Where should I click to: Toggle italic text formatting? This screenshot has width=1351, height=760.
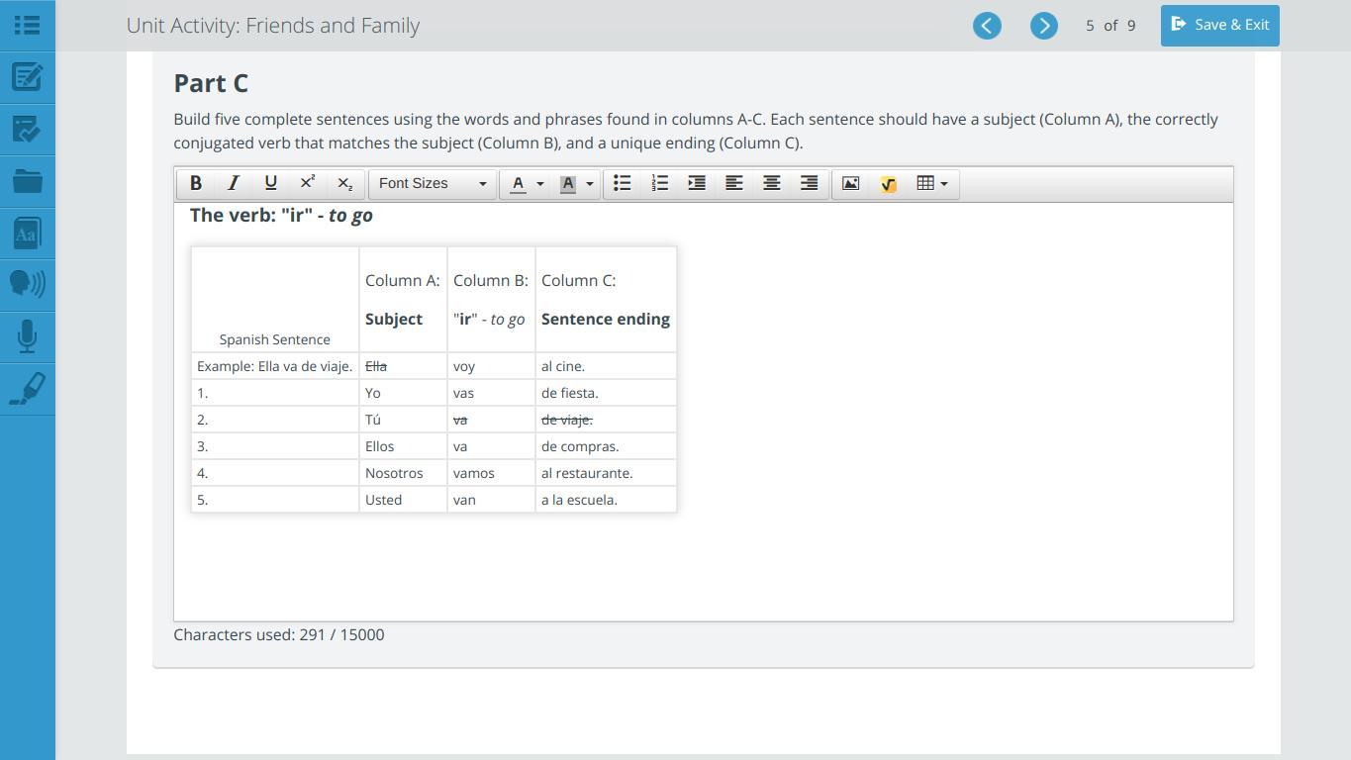coord(234,183)
